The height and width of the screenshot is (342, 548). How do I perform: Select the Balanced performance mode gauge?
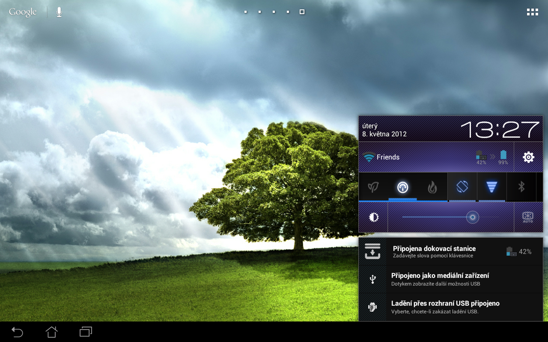402,187
